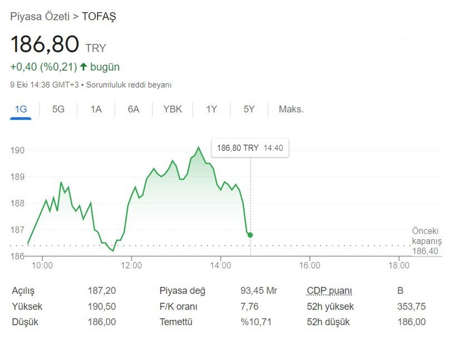Select the 6A six-month tab
This screenshot has width=459, height=340.
coord(132,109)
